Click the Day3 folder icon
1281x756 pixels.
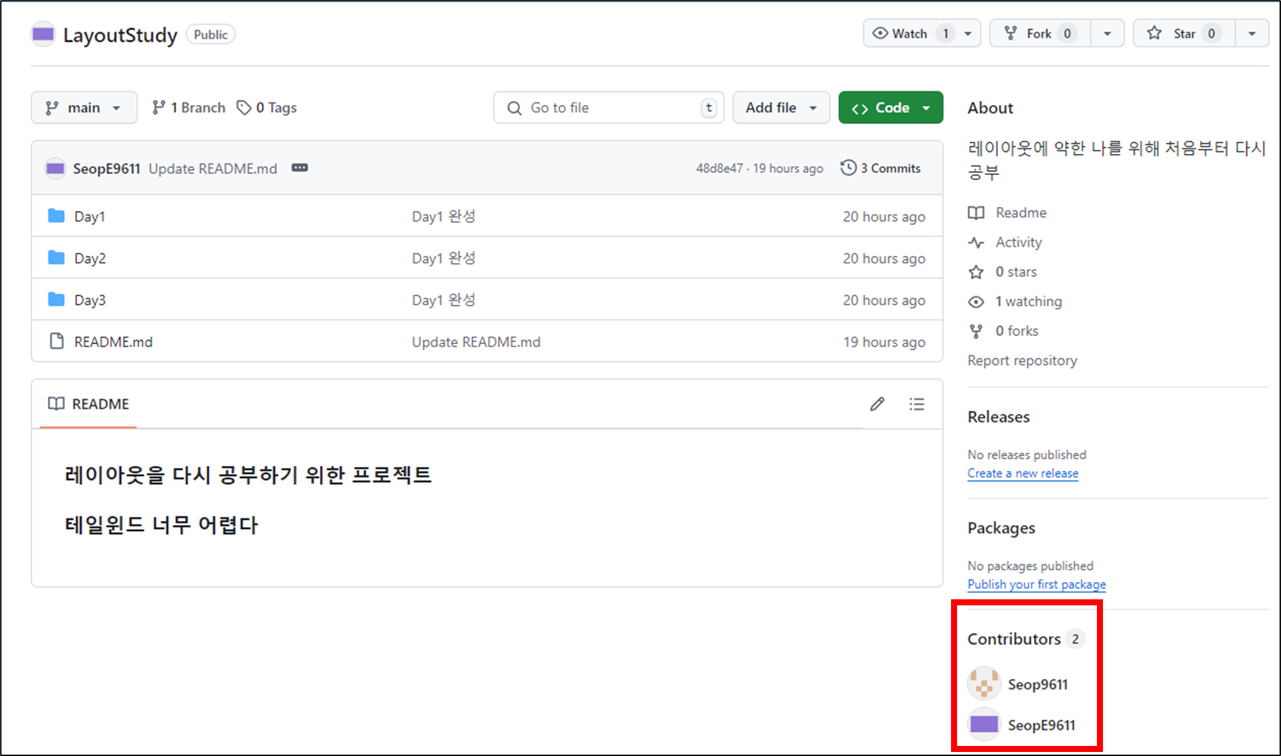57,299
